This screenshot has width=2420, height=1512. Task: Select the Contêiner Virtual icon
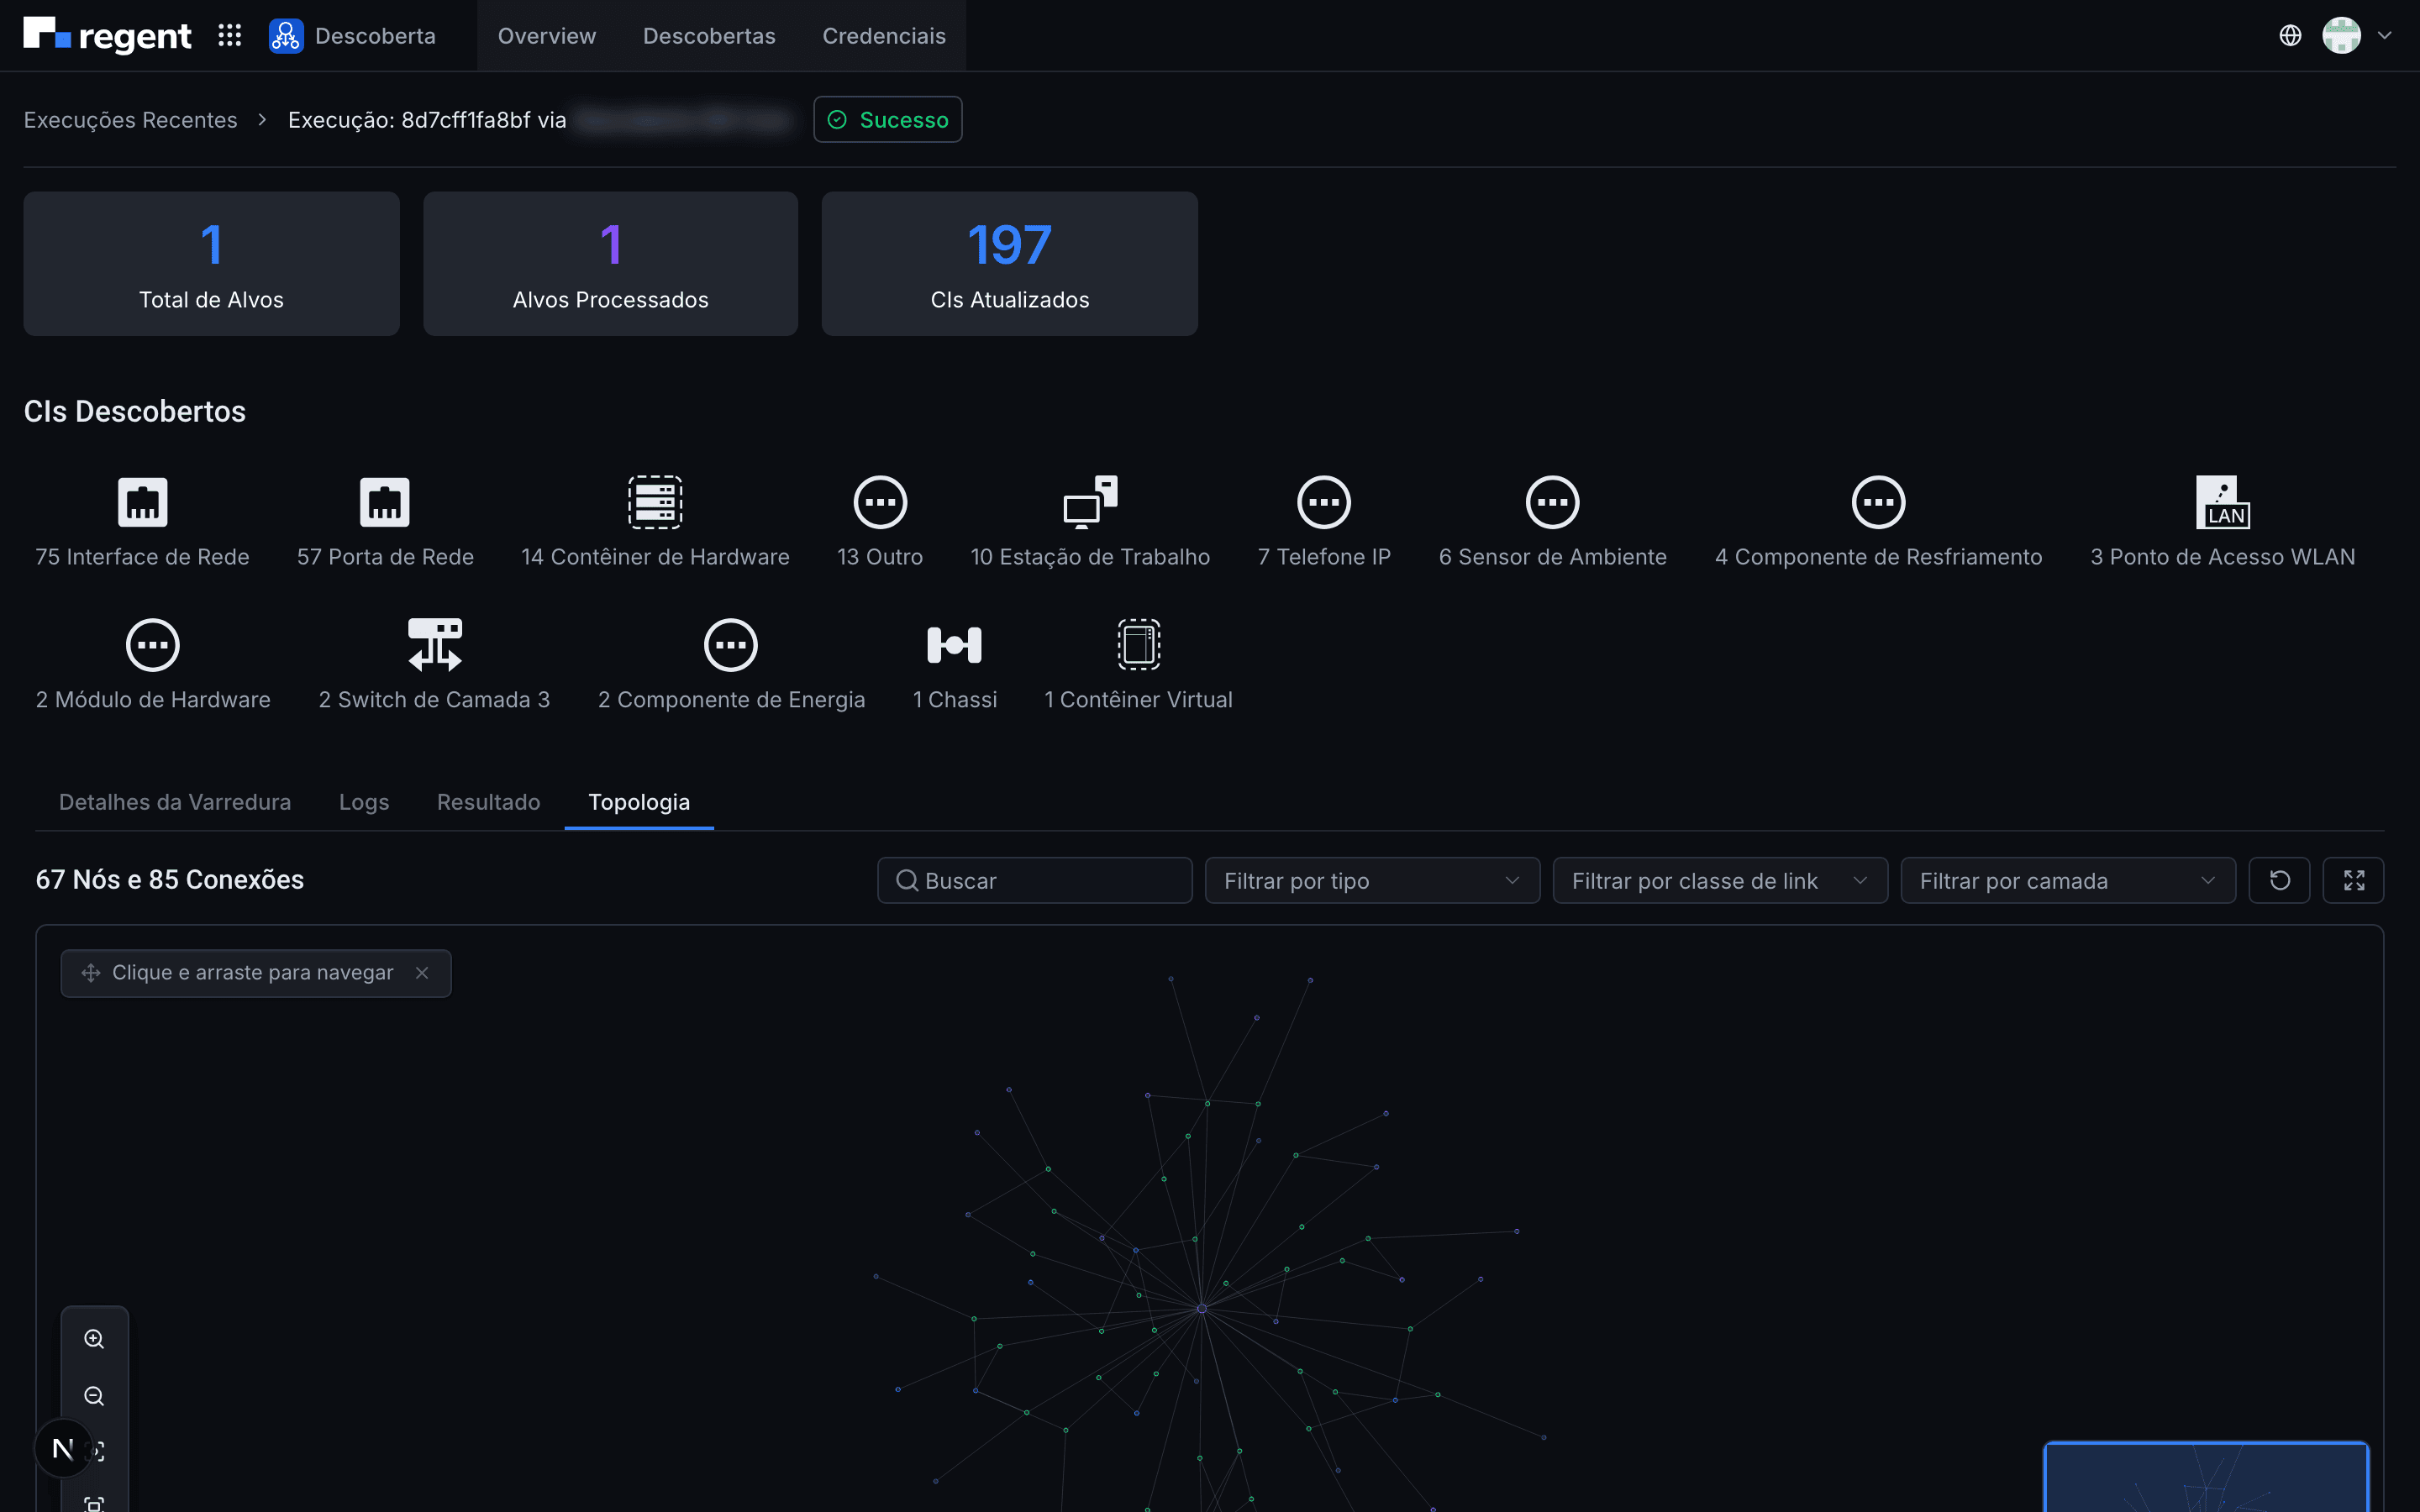pos(1139,645)
